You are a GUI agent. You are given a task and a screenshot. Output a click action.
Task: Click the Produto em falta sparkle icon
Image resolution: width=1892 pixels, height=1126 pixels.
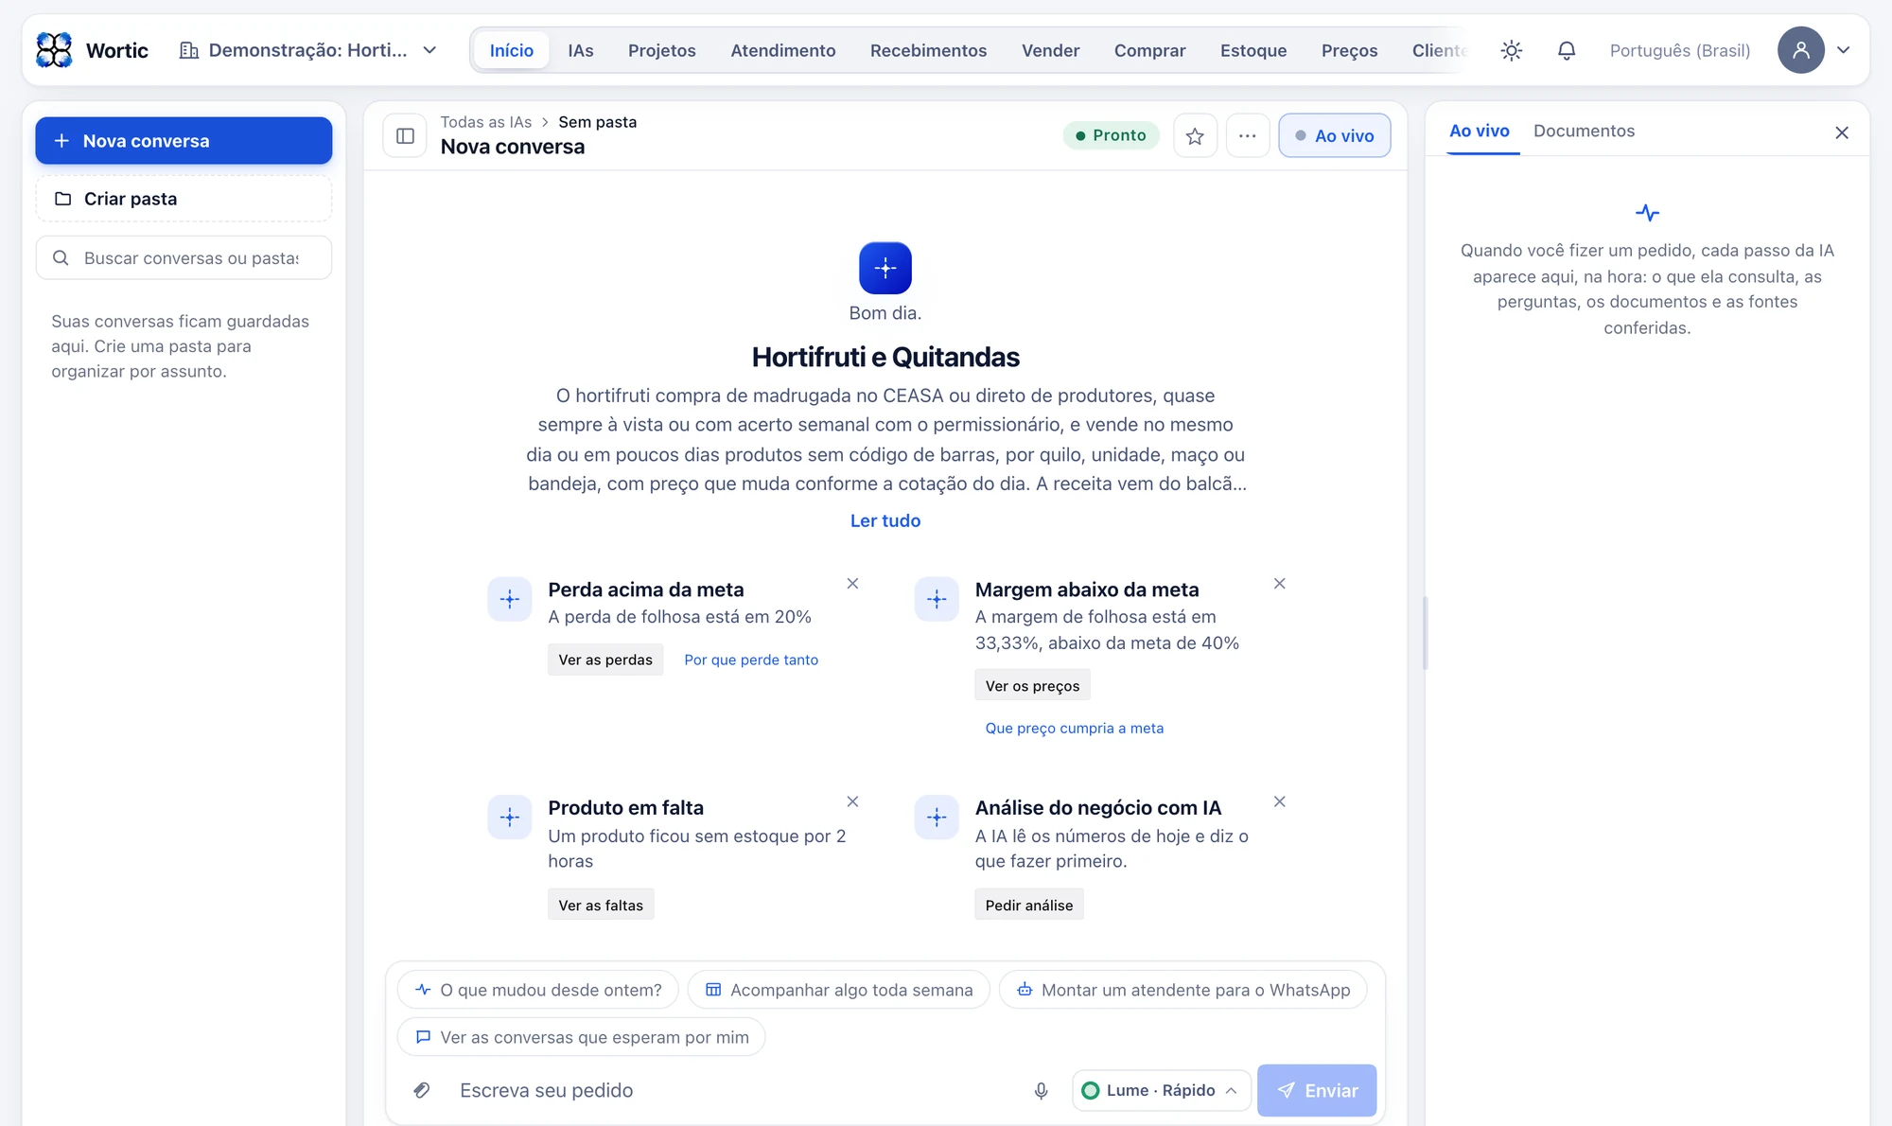(x=510, y=818)
